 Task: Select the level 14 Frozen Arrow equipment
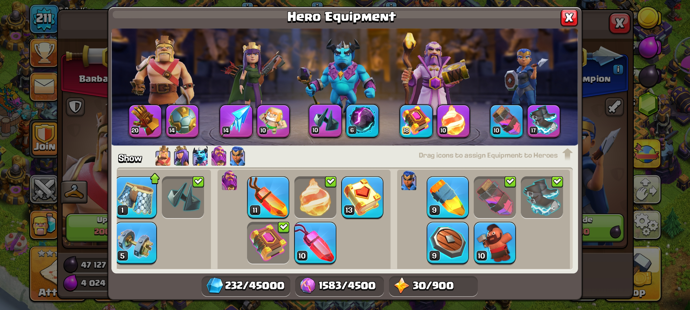236,121
